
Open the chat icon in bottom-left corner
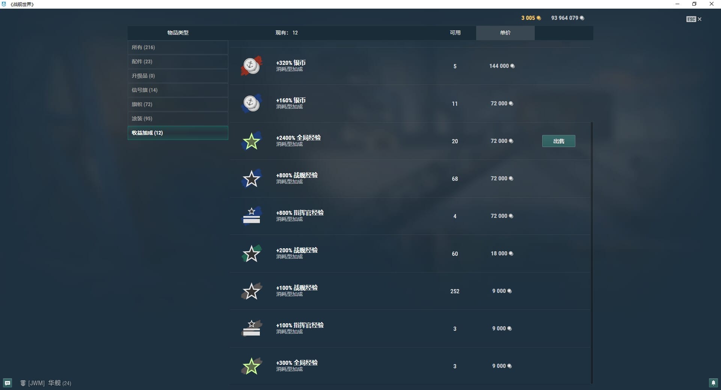(x=8, y=383)
